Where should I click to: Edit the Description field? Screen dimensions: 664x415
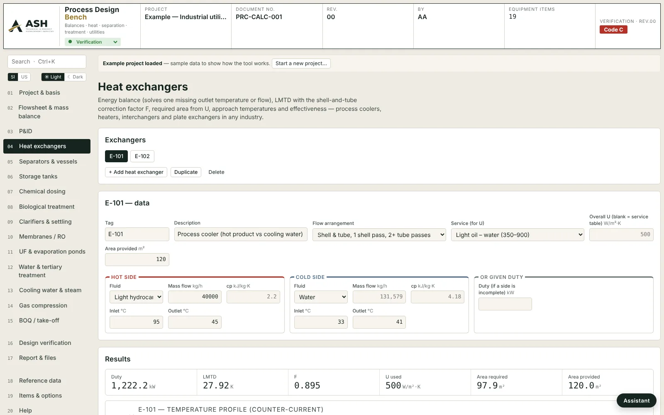pos(241,234)
